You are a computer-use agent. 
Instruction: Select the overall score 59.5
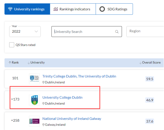tap(150, 79)
